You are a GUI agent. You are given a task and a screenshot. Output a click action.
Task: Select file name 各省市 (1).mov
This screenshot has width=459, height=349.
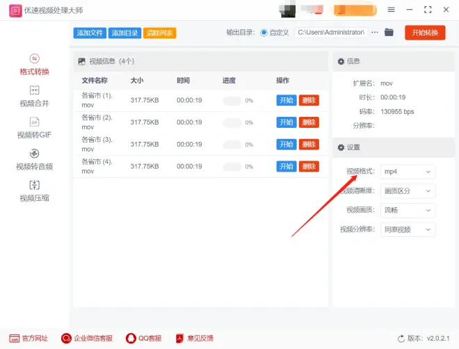point(97,100)
